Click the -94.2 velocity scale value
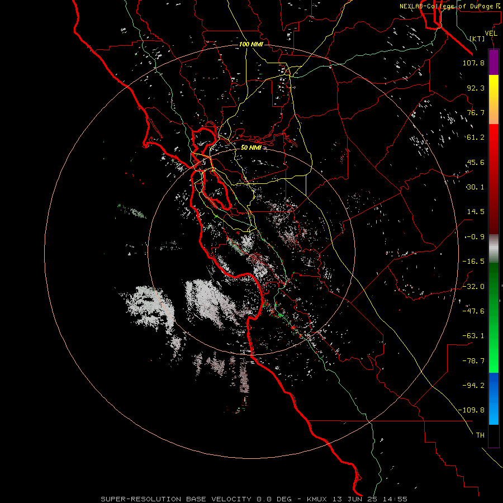This screenshot has width=503, height=503. (x=473, y=386)
